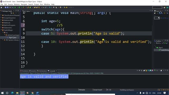This screenshot has height=95, width=169.
Task: Click line number 7 in editor gutter
Action: (x=24, y=25)
